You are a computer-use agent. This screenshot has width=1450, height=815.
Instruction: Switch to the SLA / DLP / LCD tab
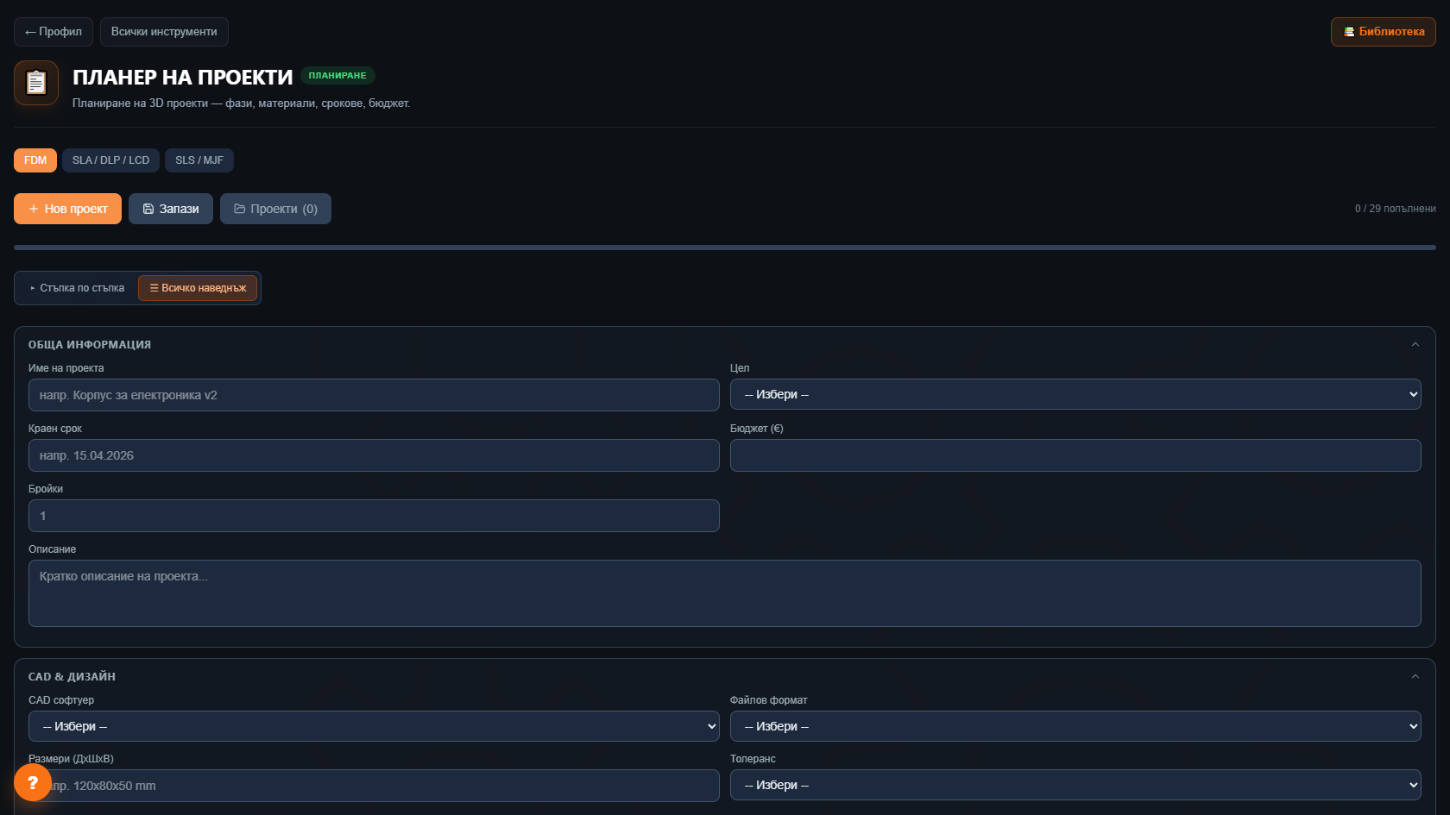pos(110,160)
